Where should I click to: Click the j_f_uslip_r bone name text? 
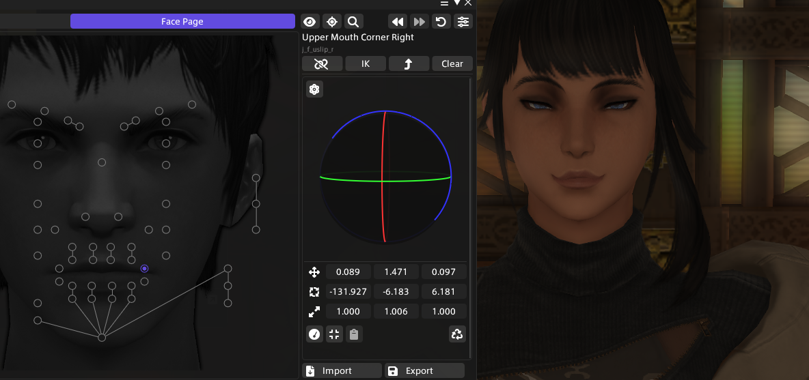coord(317,50)
